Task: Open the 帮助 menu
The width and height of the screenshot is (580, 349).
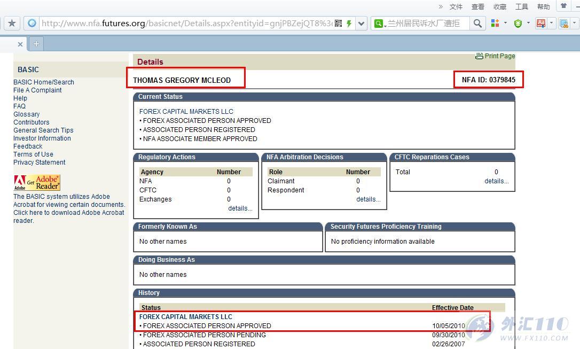Action: click(x=543, y=6)
